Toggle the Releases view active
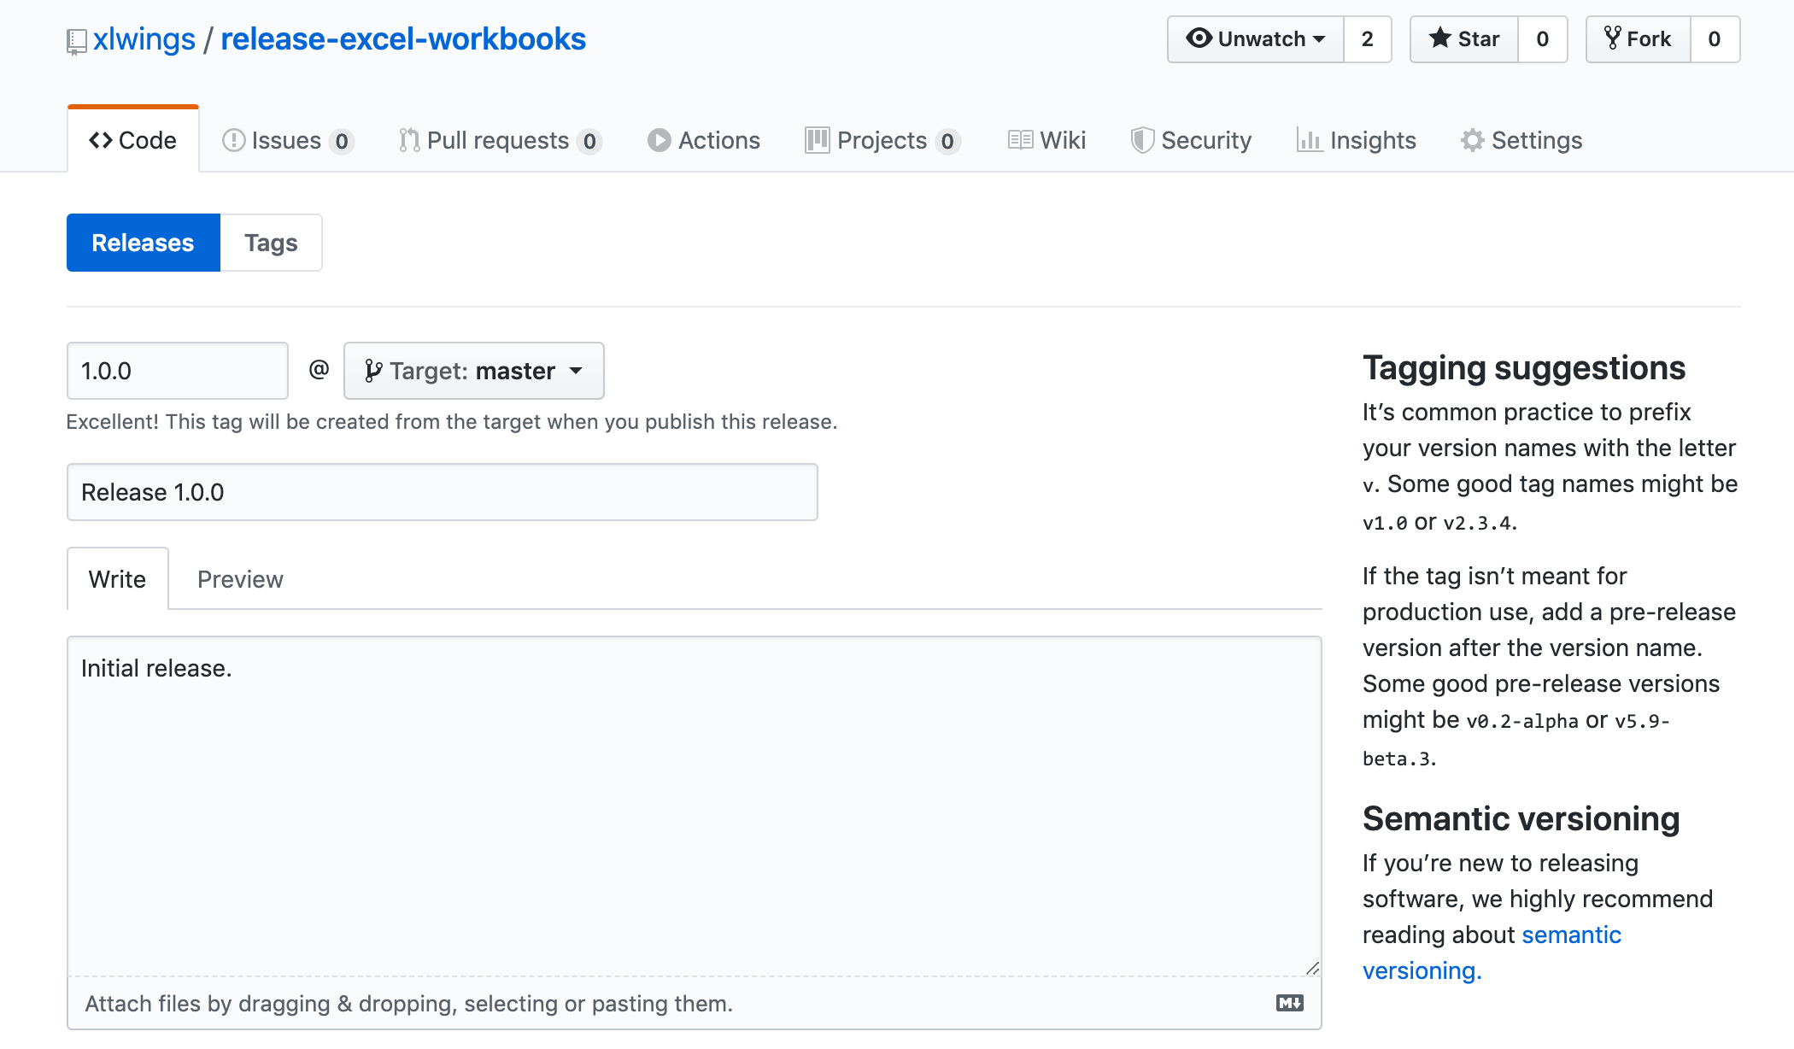Screen dimensions: 1794x1049 click(x=141, y=243)
